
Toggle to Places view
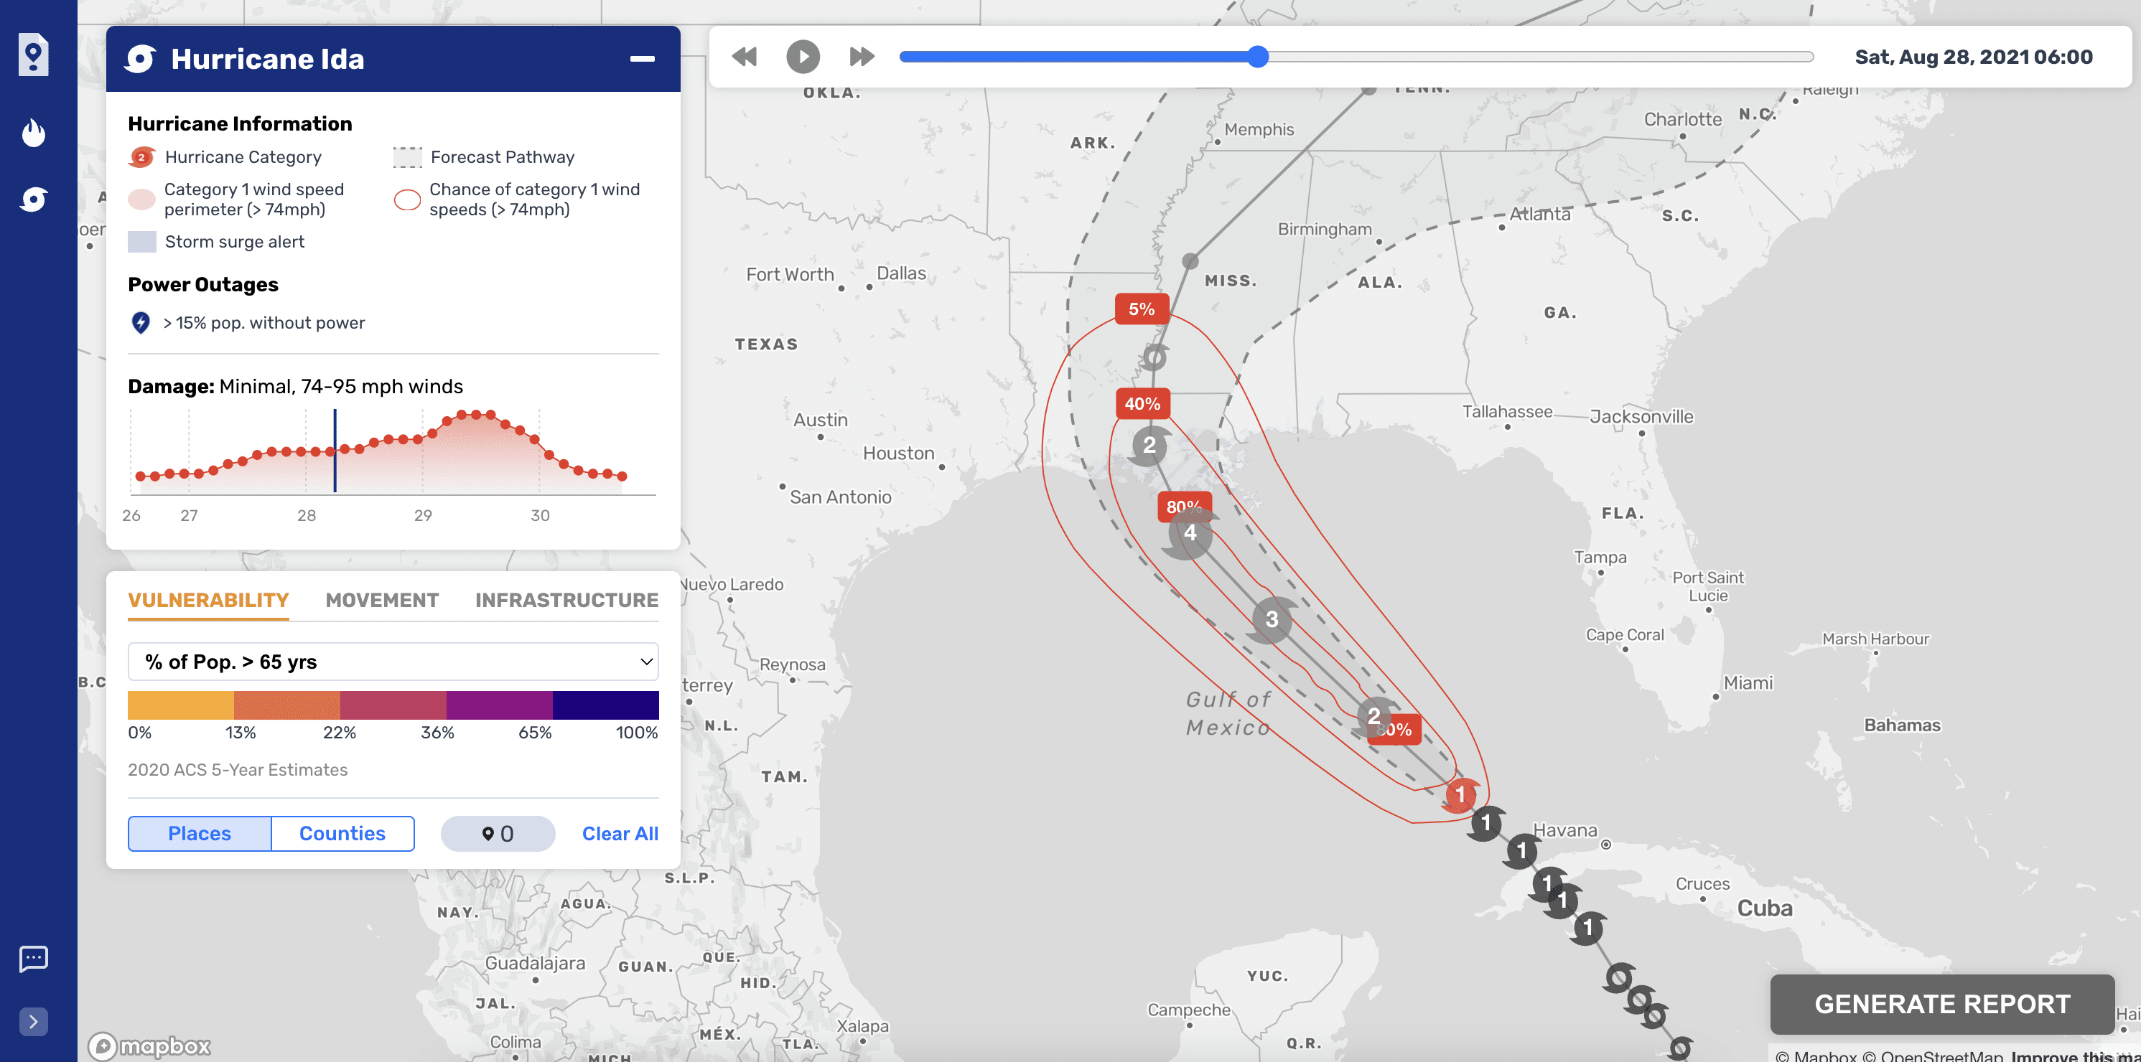click(200, 834)
